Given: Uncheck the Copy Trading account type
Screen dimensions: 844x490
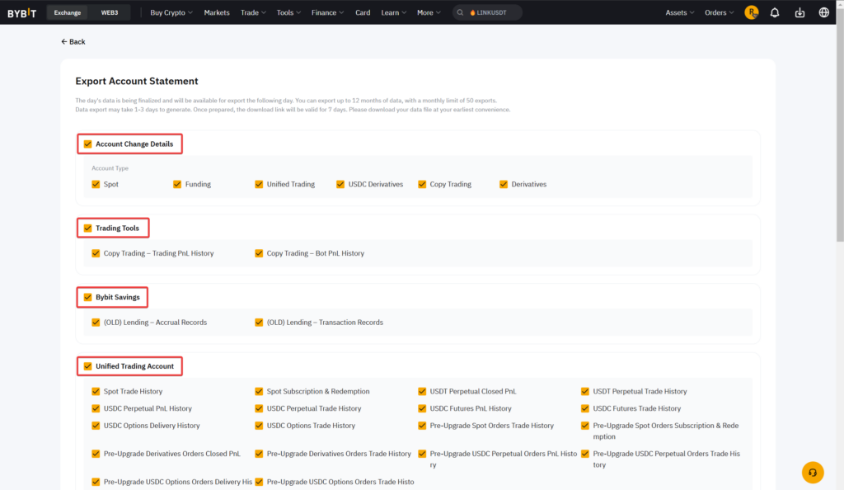Looking at the screenshot, I should 422,184.
